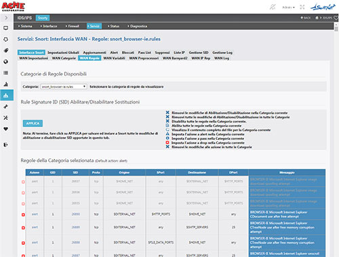
Task: Open the WAN Categorie sub-tab
Action: (x=64, y=58)
